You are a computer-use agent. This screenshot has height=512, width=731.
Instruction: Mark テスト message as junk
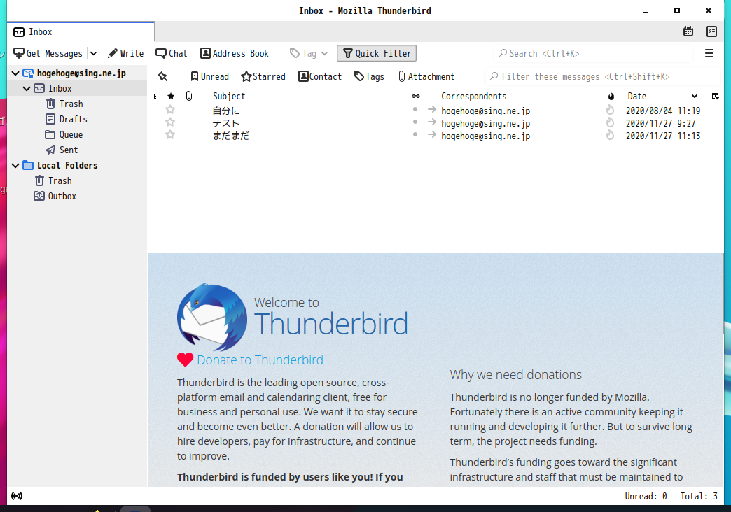pyautogui.click(x=610, y=122)
